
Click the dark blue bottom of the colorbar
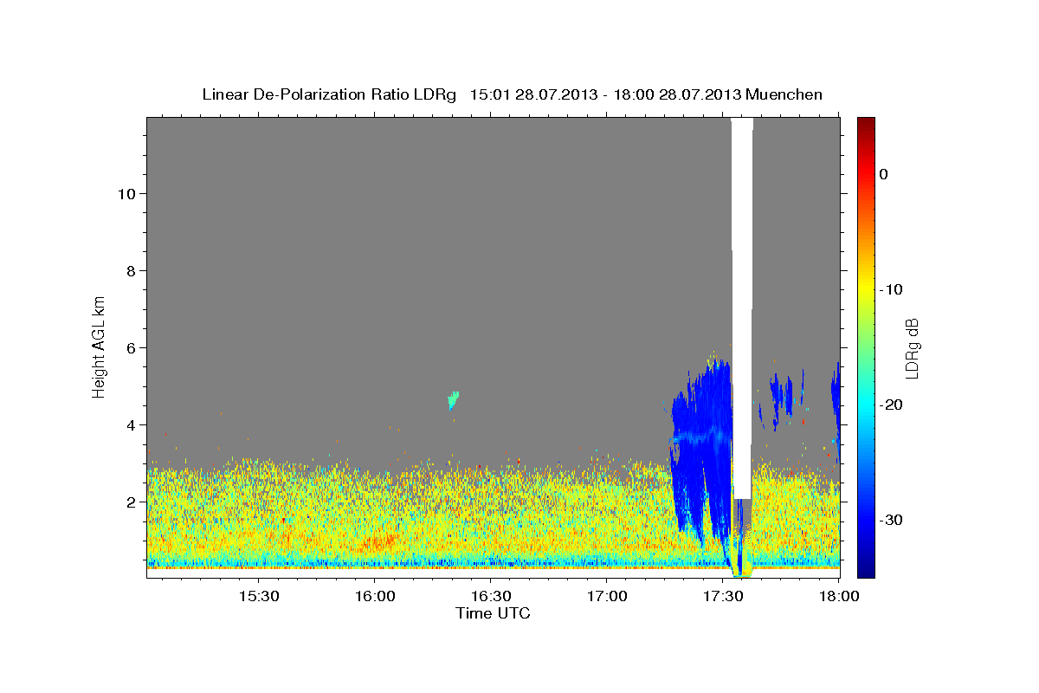pos(866,570)
